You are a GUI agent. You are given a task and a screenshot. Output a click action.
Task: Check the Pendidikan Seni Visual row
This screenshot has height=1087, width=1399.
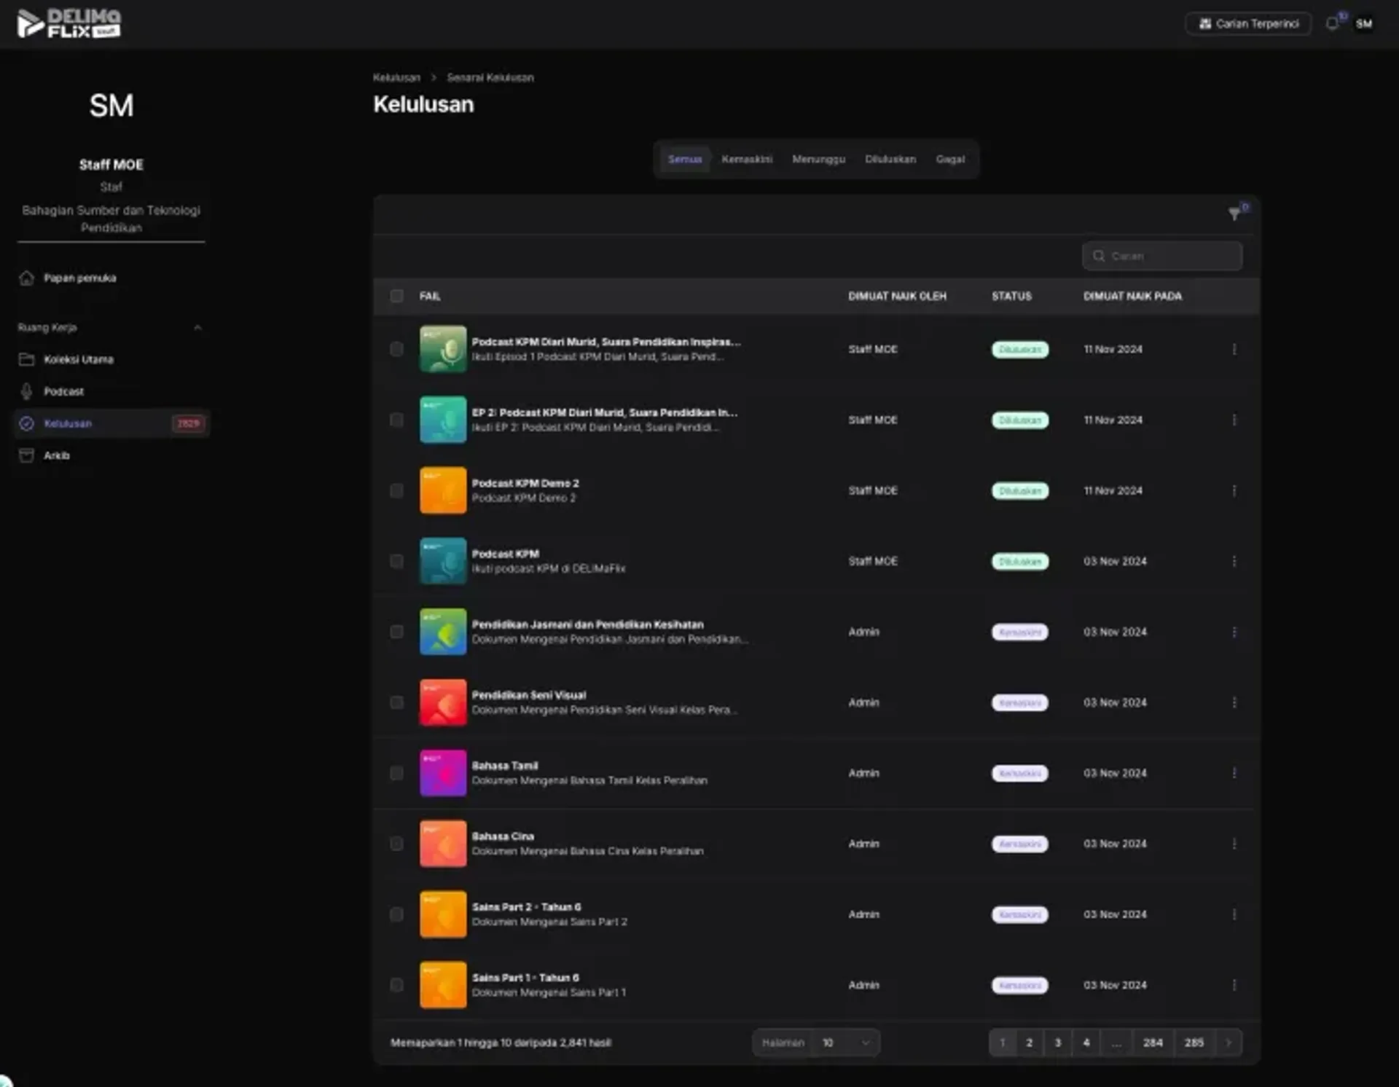(x=396, y=702)
